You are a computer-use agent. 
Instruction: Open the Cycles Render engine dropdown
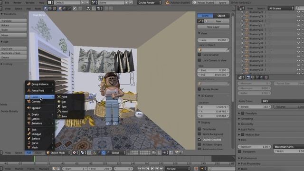pos(149,2)
